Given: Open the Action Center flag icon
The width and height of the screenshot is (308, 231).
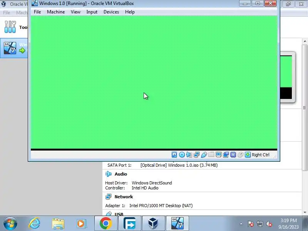Looking at the screenshot, I should (251, 224).
